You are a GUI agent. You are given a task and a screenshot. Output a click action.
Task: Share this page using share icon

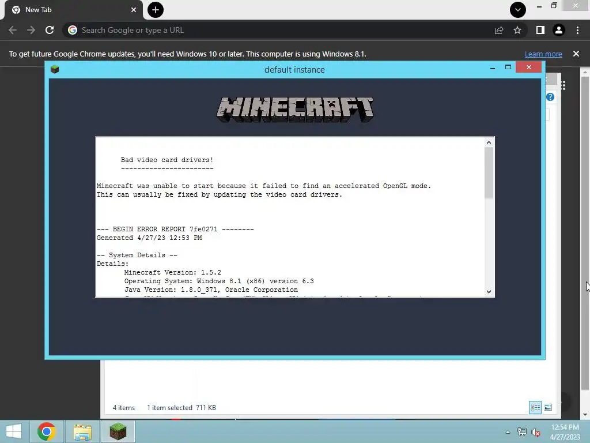click(499, 30)
